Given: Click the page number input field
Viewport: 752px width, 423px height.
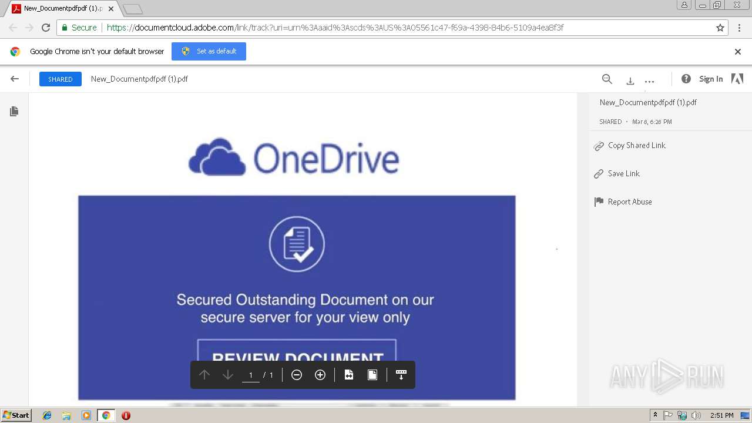Looking at the screenshot, I should [x=251, y=375].
